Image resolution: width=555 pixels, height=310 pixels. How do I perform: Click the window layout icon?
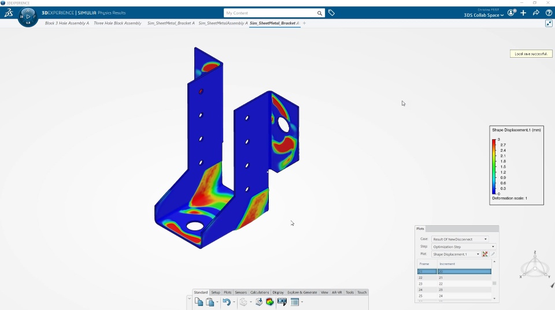(x=294, y=302)
